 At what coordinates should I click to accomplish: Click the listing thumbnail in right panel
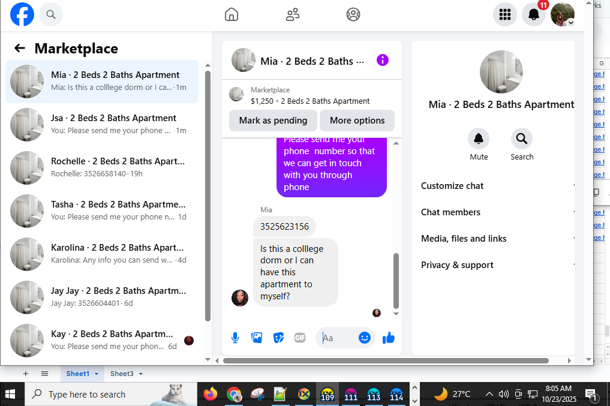coord(501,72)
